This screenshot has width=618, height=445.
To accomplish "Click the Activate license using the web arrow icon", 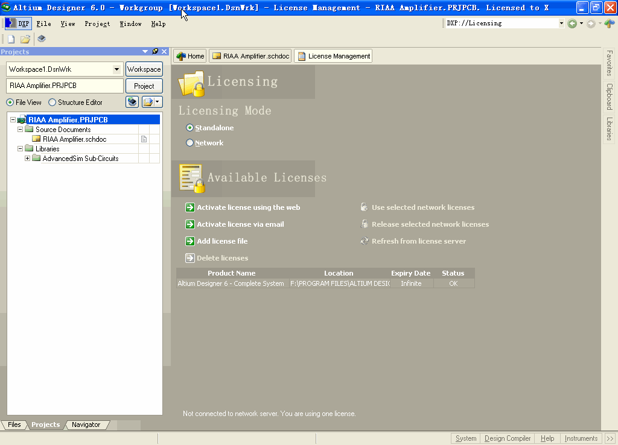I will click(190, 207).
